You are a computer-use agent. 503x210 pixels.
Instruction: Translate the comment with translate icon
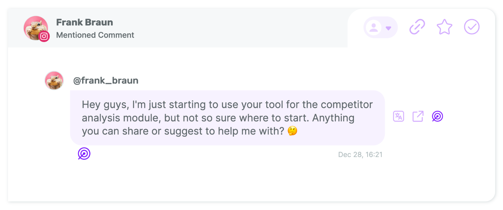click(398, 116)
